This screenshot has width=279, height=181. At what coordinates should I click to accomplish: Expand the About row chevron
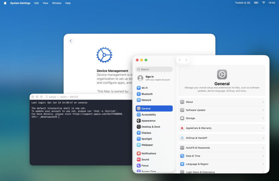click(263, 102)
